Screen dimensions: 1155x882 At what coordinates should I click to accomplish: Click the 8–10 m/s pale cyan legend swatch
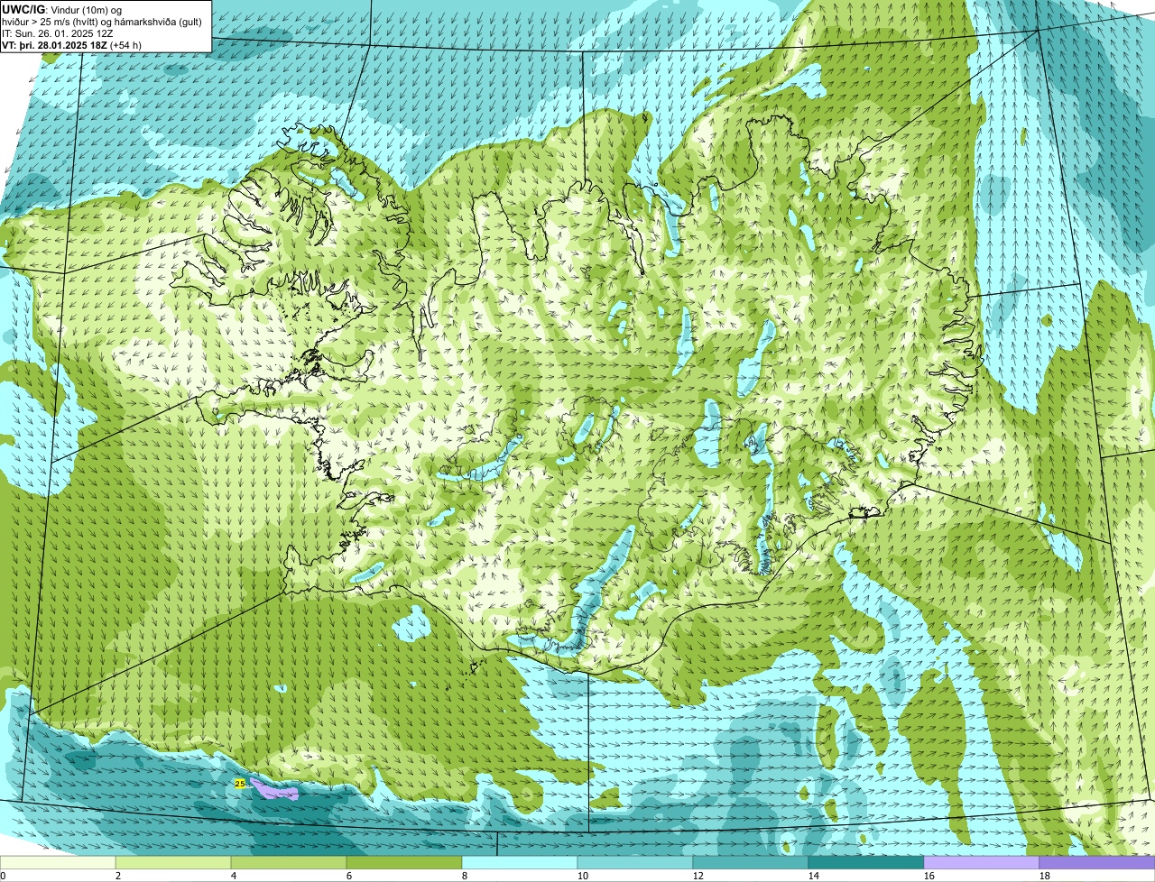point(520,863)
